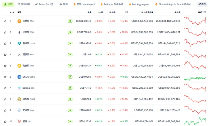
Task: Open the Polkadot 生態系統 category tab
Action: (111, 5)
